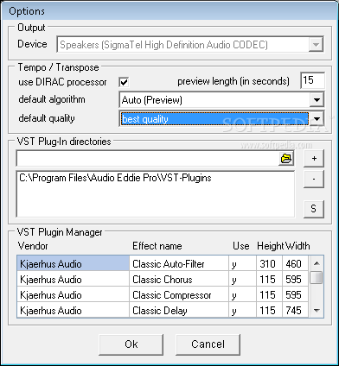Remove directory with the minus button
Screen dimensions: 339x366
[314, 179]
